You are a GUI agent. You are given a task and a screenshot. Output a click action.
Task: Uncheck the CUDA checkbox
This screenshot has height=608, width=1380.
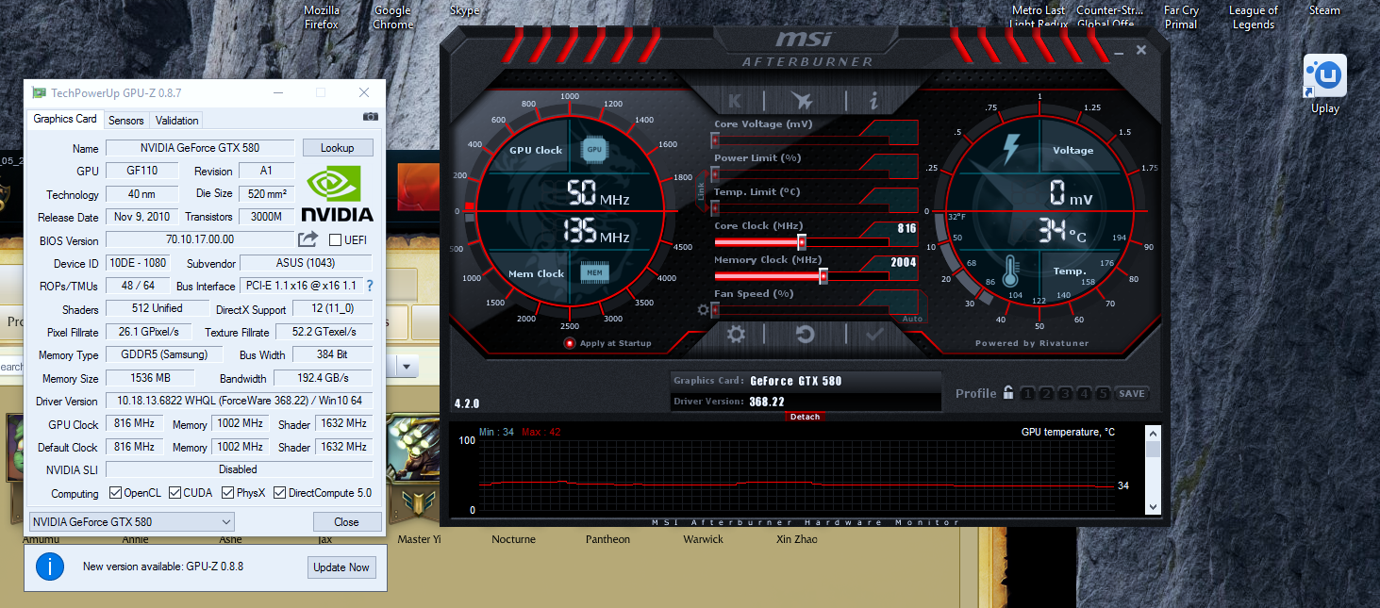pos(175,493)
